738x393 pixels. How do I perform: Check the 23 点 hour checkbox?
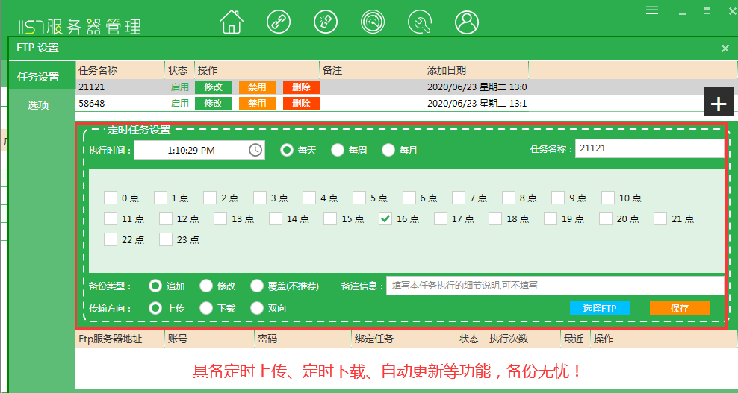pyautogui.click(x=161, y=239)
